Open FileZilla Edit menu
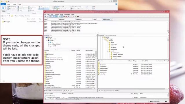The width and height of the screenshot is (185, 104). [48, 14]
